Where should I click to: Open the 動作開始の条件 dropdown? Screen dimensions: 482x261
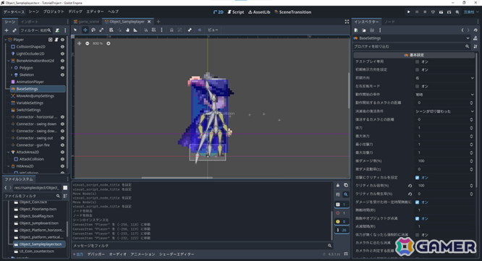tap(444, 95)
